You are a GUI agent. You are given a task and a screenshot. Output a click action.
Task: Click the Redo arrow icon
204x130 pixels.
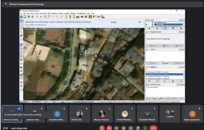41,17
